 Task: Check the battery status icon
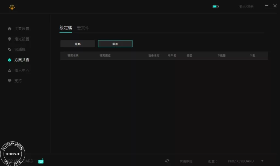pyautogui.click(x=215, y=7)
